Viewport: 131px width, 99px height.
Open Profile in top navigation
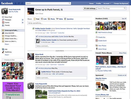click(99, 3)
